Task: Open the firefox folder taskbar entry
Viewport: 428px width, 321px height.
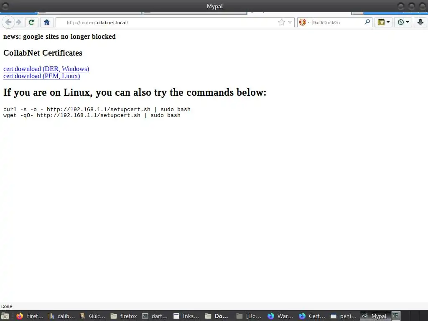Action: pyautogui.click(x=124, y=316)
